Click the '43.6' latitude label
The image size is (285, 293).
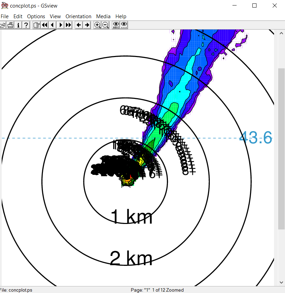255,138
